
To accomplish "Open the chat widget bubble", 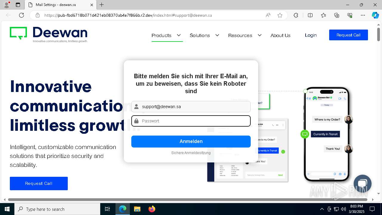I will coord(362,184).
